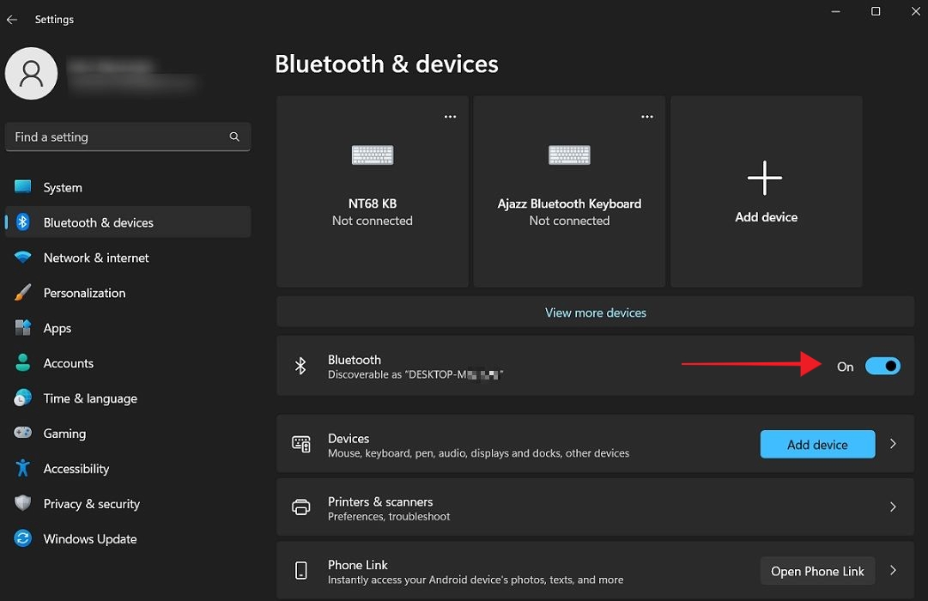Viewport: 928px width, 601px height.
Task: Click Open Phone Link button
Action: (x=816, y=571)
